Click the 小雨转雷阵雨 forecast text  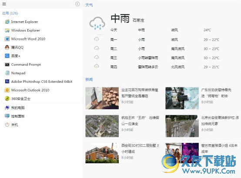point(148,58)
